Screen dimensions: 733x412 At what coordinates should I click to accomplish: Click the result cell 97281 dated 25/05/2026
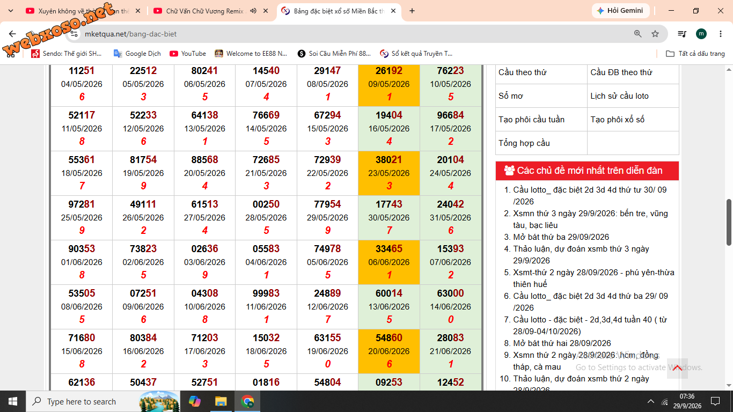click(82, 217)
